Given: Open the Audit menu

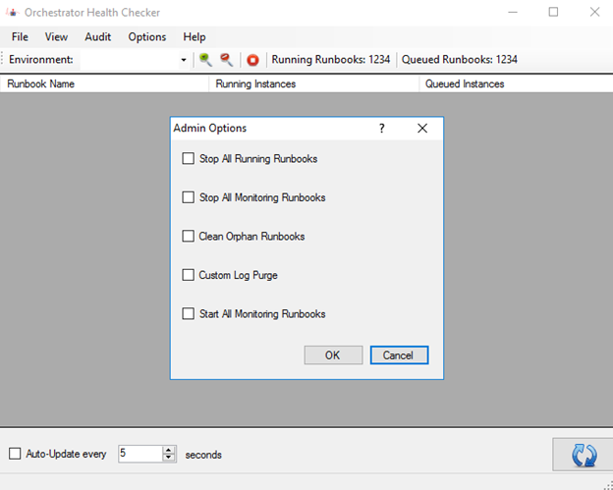Looking at the screenshot, I should point(97,36).
